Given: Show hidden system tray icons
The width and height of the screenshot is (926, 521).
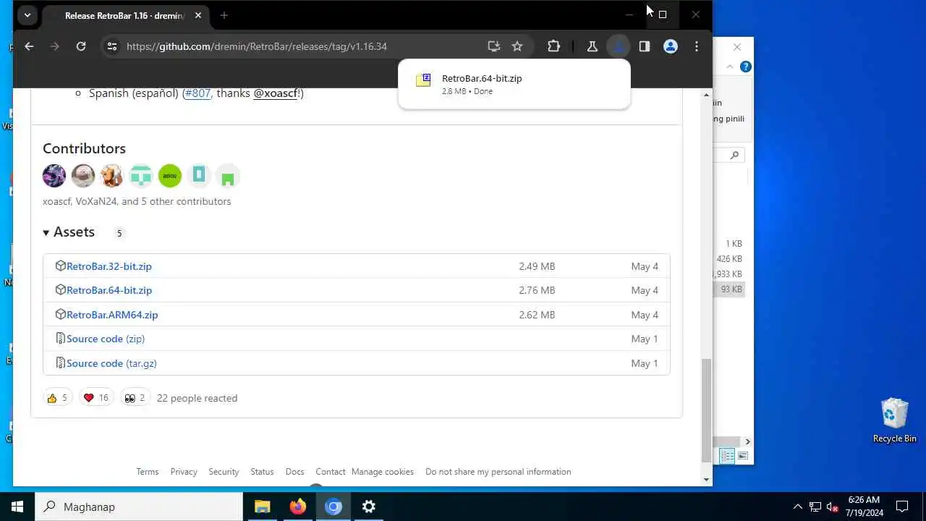Looking at the screenshot, I should point(798,507).
